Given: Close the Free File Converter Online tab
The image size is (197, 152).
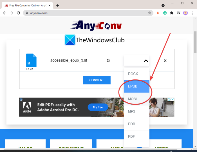Looking at the screenshot, I should point(50,6).
